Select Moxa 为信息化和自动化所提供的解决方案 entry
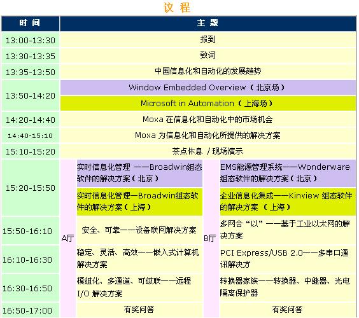This screenshot has height=318, width=359. click(208, 135)
